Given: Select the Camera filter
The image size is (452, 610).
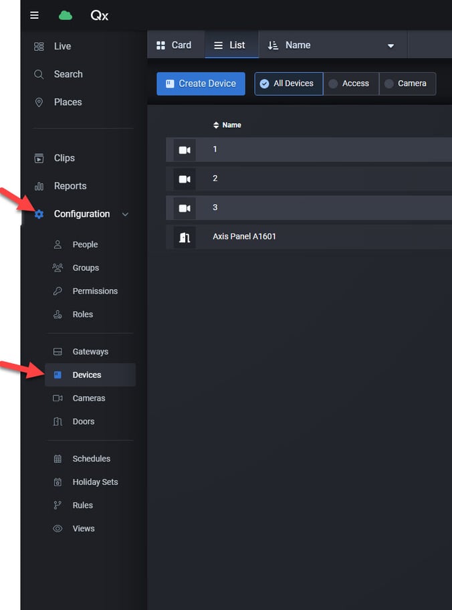Looking at the screenshot, I should point(407,84).
